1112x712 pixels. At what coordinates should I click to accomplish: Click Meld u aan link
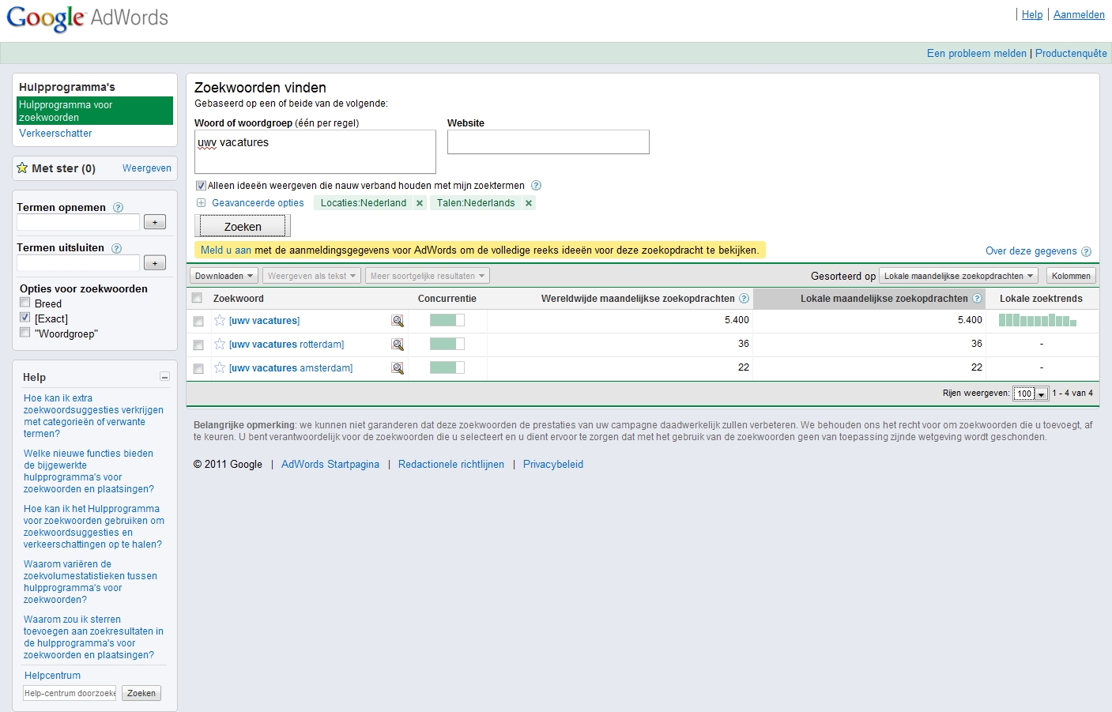(226, 251)
